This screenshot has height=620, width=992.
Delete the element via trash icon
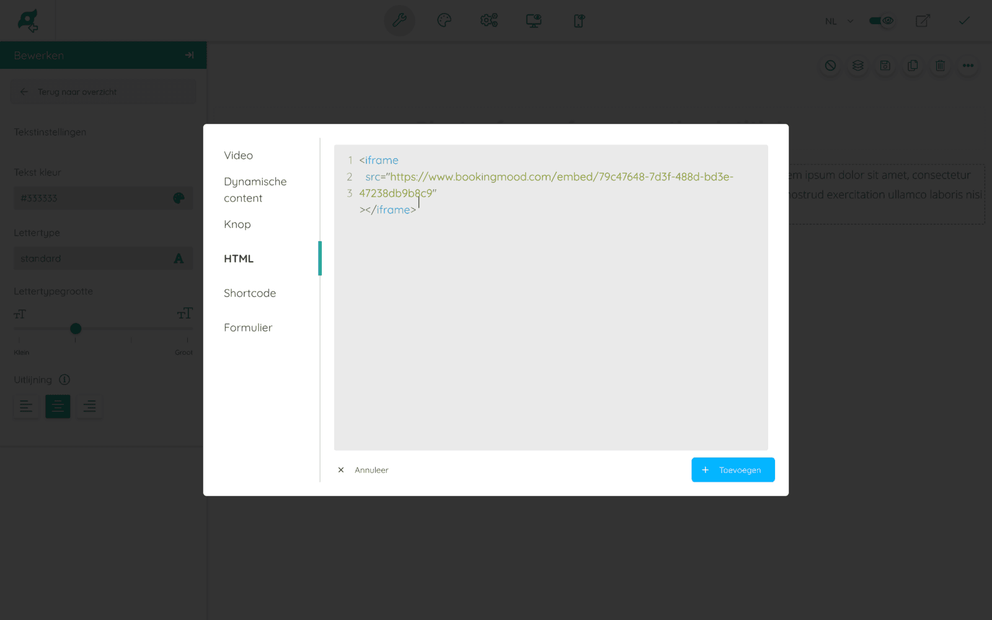coord(940,65)
